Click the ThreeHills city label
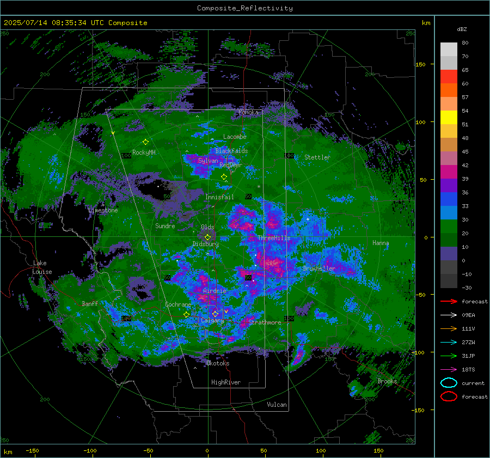The width and height of the screenshot is (490, 458). [x=274, y=238]
